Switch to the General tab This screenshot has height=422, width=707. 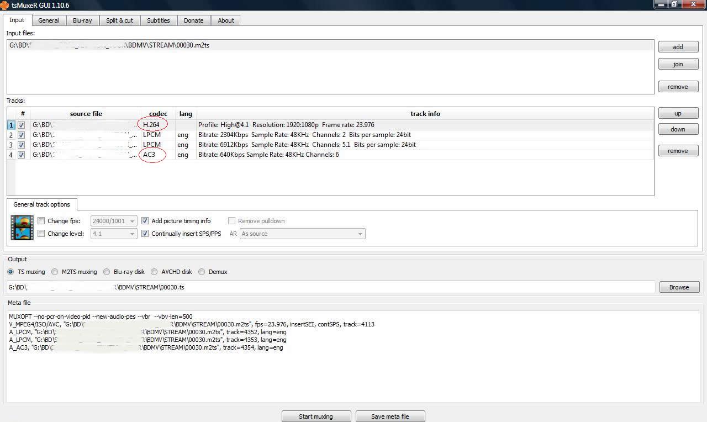pos(49,20)
